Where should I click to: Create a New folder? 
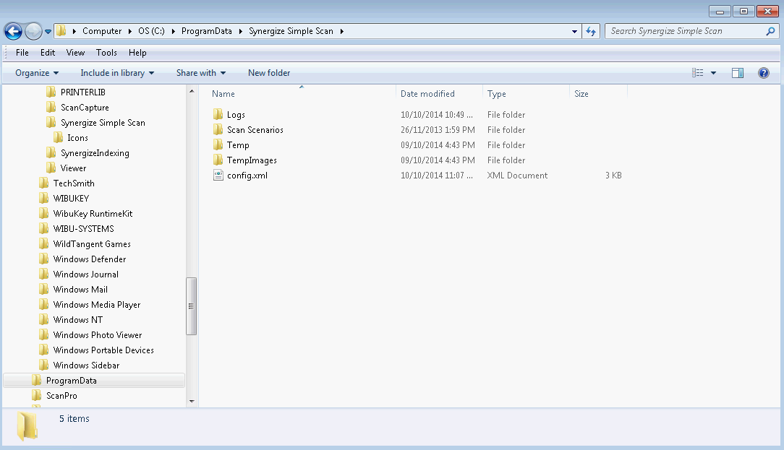[x=269, y=73]
